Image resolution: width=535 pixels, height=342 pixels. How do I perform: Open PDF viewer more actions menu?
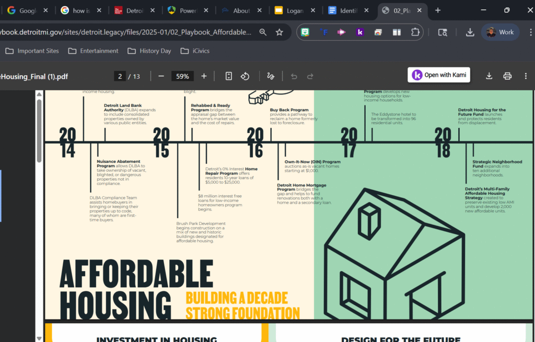tap(526, 76)
